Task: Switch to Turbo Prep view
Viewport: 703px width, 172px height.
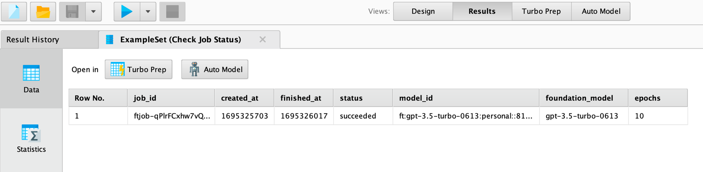Action: pyautogui.click(x=541, y=12)
